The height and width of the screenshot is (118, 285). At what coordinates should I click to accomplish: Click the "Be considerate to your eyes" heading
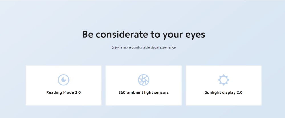pyautogui.click(x=143, y=35)
